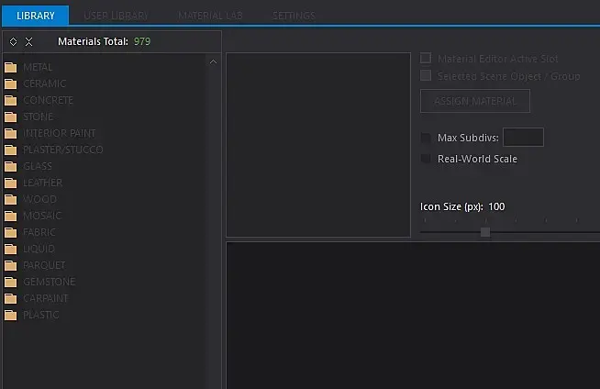Open the GLASS folder icon

[x=11, y=166]
